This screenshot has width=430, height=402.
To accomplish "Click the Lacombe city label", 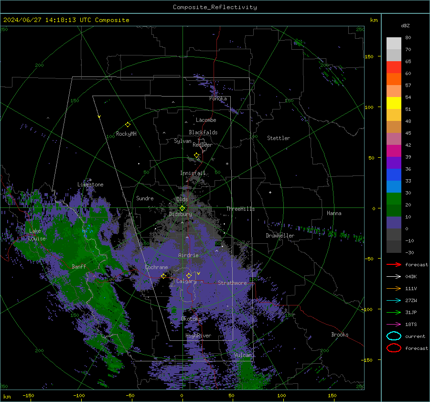I will pyautogui.click(x=206, y=120).
